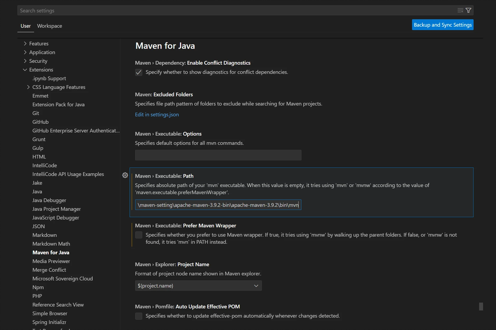496x330 pixels.
Task: Expand CSS Language Features node
Action: coord(28,87)
